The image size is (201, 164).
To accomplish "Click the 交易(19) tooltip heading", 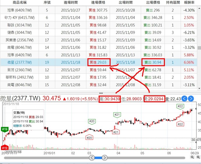I will pyautogui.click(x=19, y=113).
